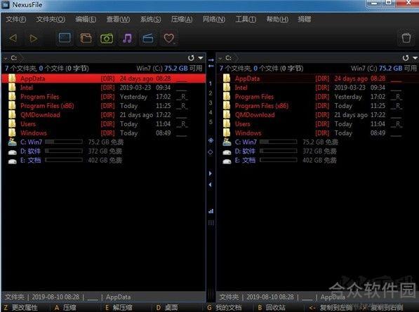Select Program Files (x86) in left panel

[x=103, y=106]
